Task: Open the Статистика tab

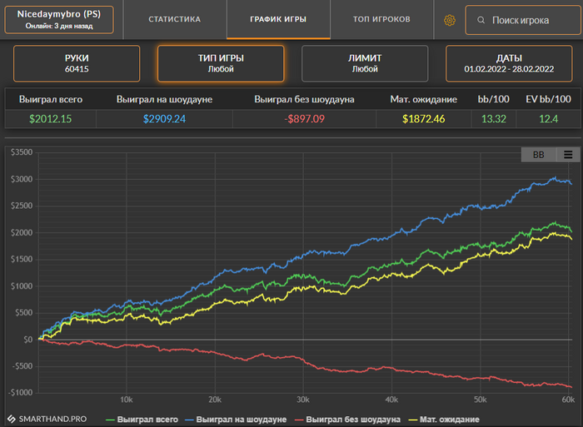Action: 174,19
